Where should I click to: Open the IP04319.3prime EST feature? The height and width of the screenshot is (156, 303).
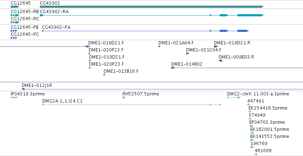(14, 97)
